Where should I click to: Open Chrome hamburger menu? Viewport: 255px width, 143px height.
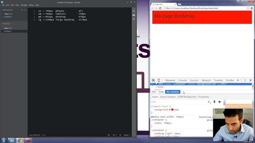pyautogui.click(x=251, y=8)
